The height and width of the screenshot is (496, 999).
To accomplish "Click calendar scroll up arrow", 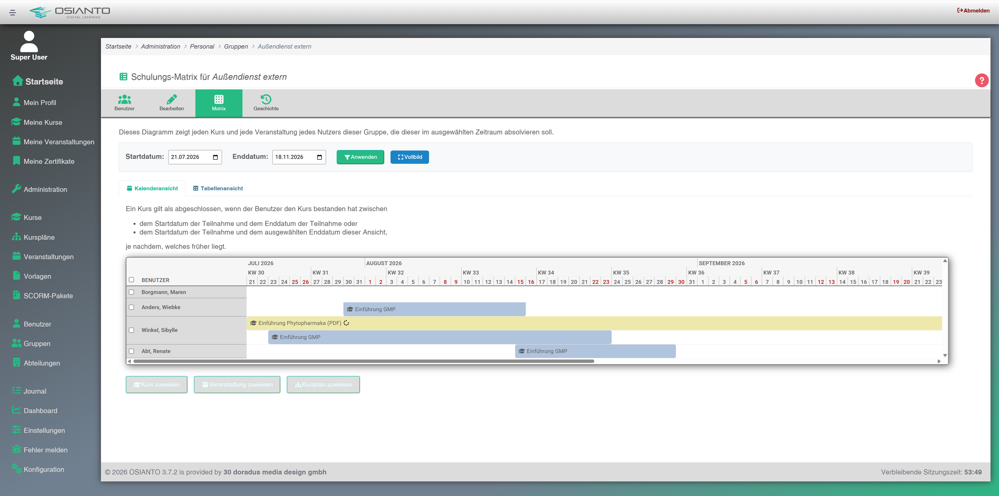I will pyautogui.click(x=945, y=260).
